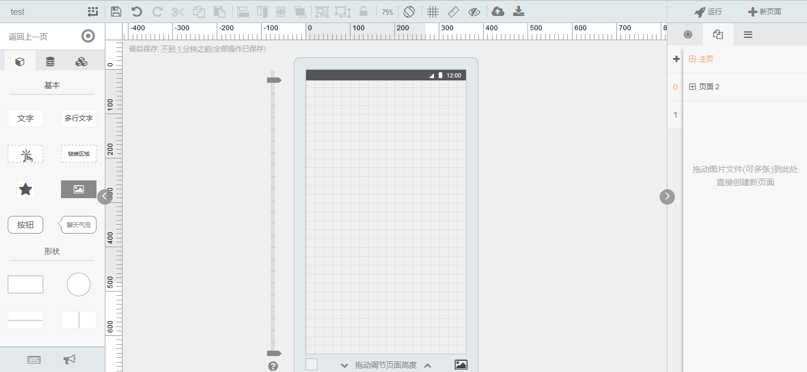Expand the 主页 page tree item
The image size is (807, 372).
tap(693, 59)
